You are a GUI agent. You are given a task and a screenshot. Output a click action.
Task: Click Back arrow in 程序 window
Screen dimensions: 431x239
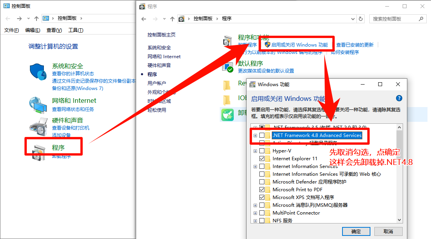click(144, 19)
